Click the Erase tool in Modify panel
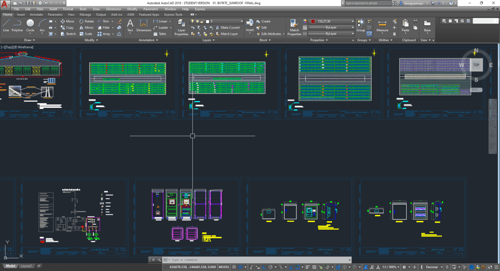Image resolution: width=500 pixels, height=271 pixels. (119, 21)
